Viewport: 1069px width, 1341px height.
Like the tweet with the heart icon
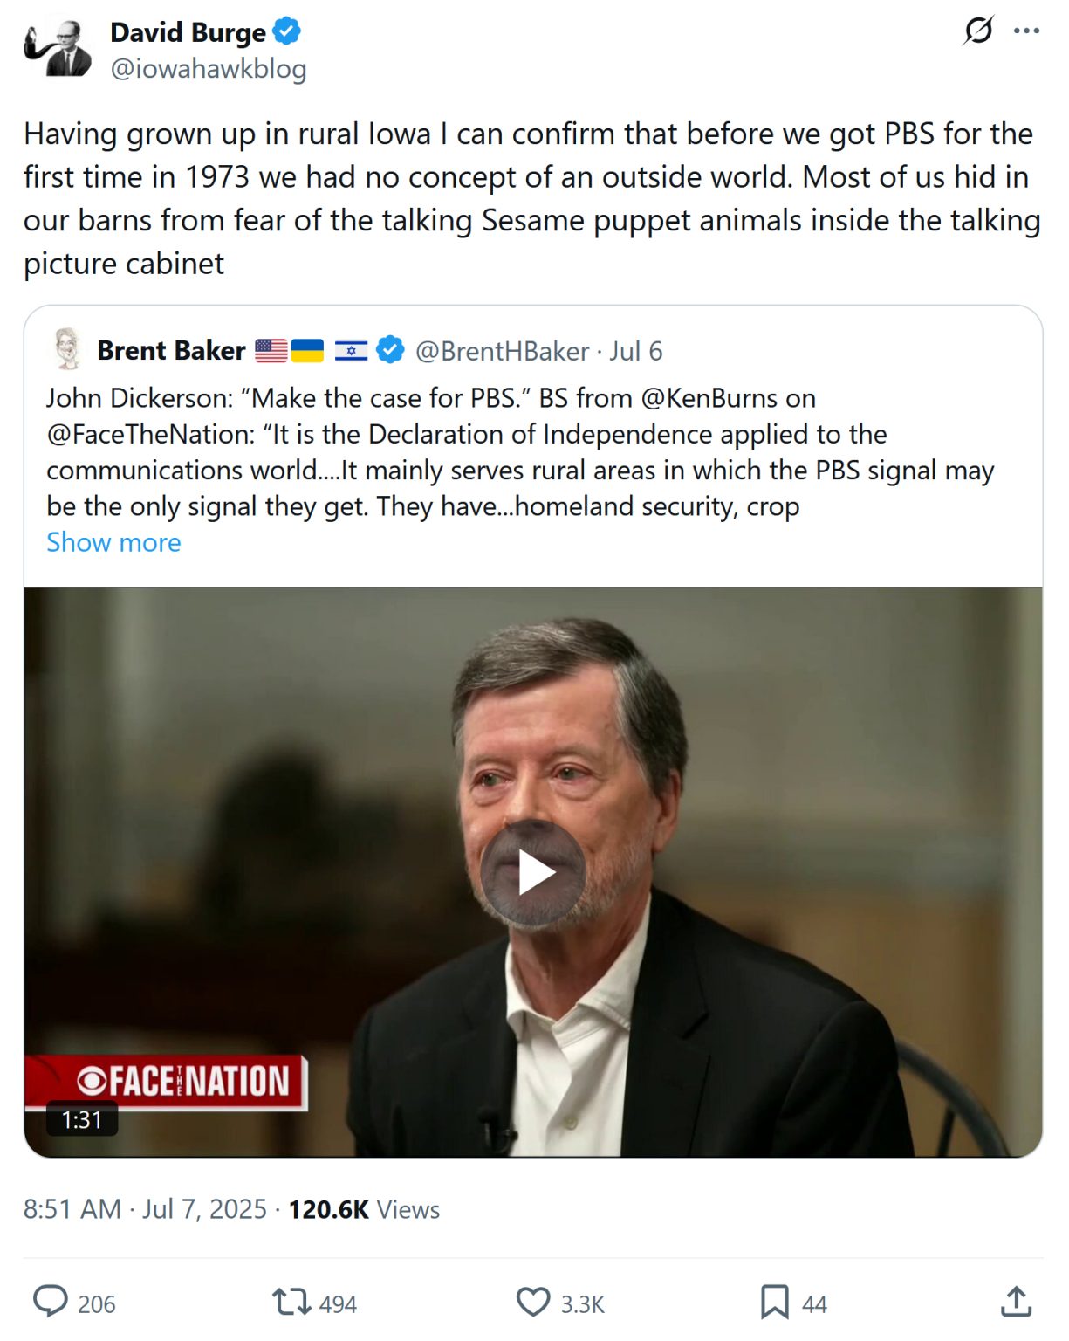point(533,1302)
